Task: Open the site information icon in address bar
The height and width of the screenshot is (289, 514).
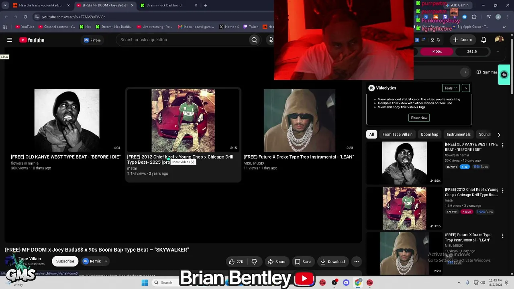Action: point(37,17)
